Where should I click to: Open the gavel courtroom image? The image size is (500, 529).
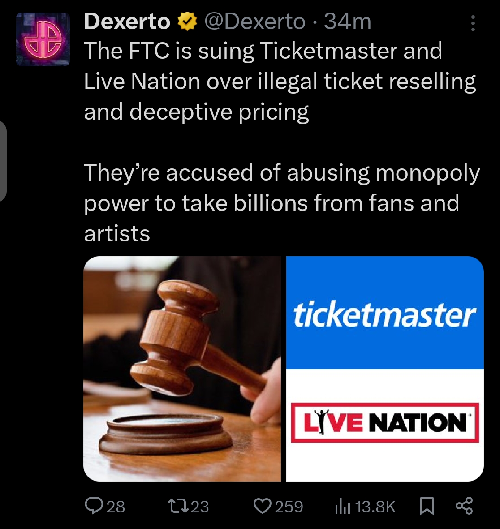click(x=182, y=369)
